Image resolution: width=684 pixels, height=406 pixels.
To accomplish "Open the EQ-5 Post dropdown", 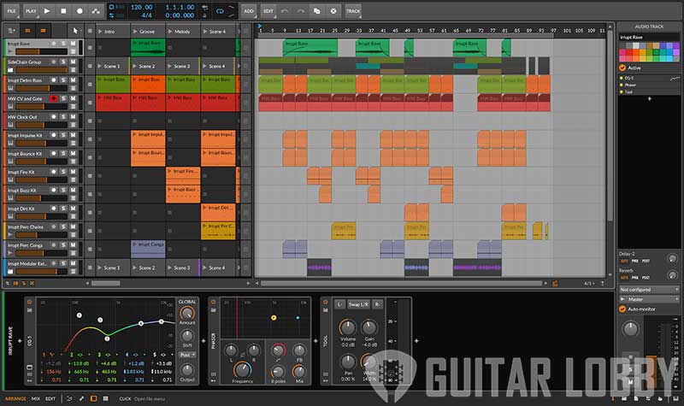I will 187,355.
